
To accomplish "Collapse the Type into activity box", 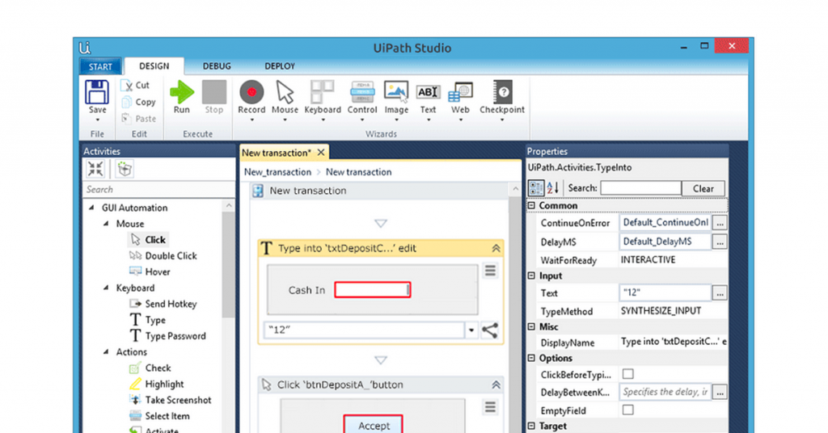I will [496, 248].
